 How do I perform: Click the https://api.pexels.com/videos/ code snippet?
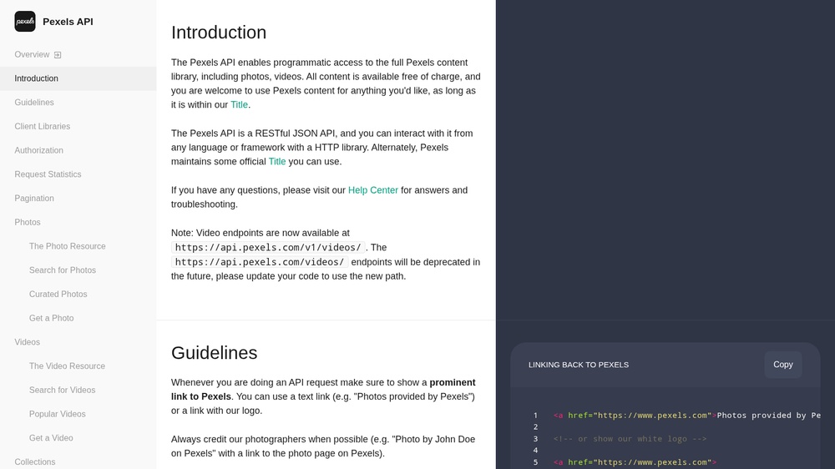[x=260, y=262]
